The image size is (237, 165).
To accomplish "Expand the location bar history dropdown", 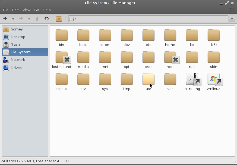I will (x=232, y=19).
